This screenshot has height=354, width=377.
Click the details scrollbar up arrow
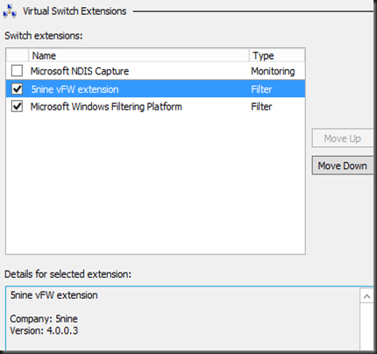(x=366, y=296)
